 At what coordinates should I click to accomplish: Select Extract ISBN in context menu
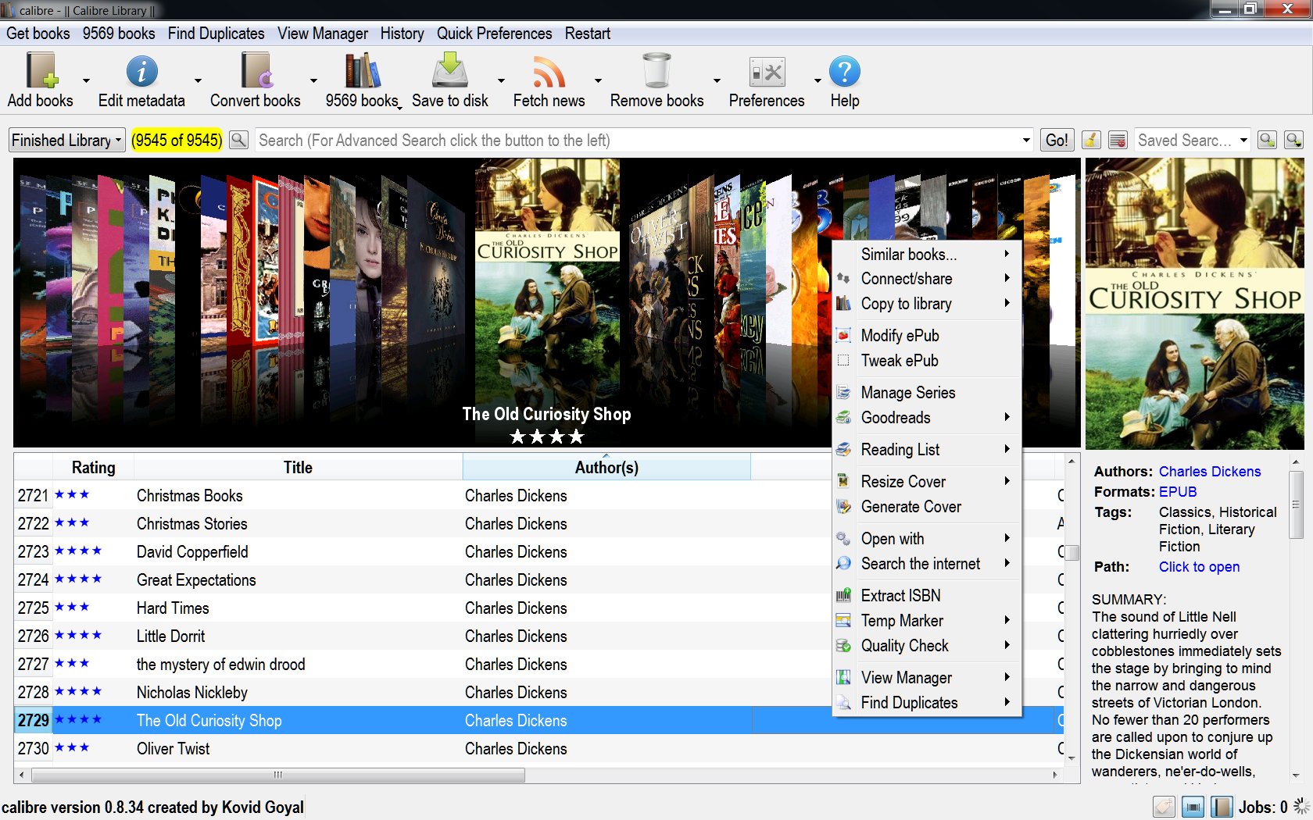click(x=927, y=596)
